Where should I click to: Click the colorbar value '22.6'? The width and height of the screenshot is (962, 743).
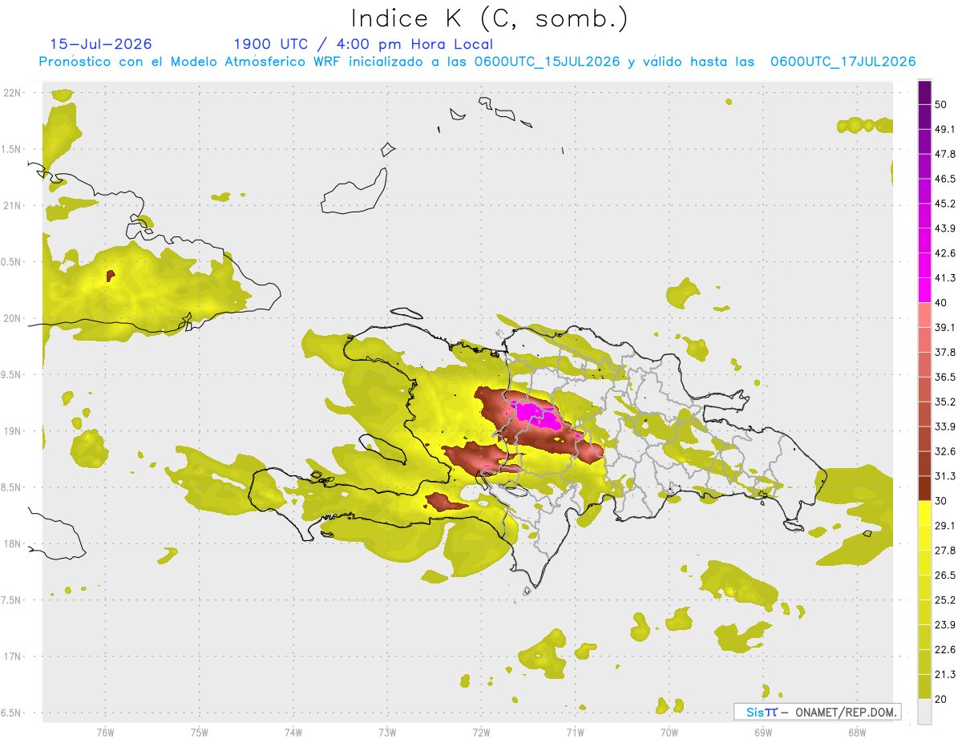(945, 650)
